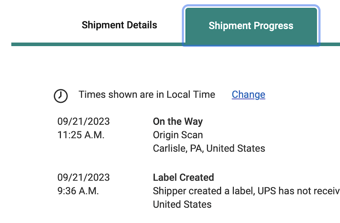This screenshot has height=223, width=340.
Task: Click the clock icon beside Local Time
Action: (x=61, y=96)
